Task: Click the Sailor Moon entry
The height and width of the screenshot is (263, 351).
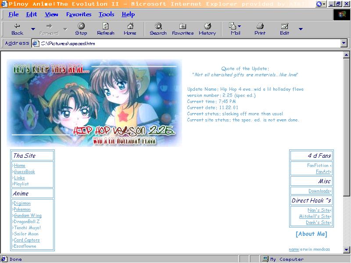Action: [x=26, y=234]
